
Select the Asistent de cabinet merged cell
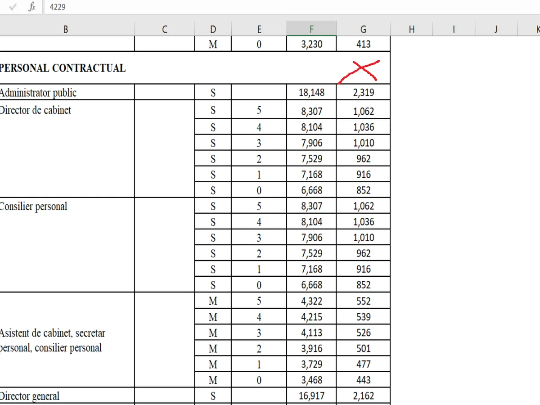pyautogui.click(x=67, y=340)
